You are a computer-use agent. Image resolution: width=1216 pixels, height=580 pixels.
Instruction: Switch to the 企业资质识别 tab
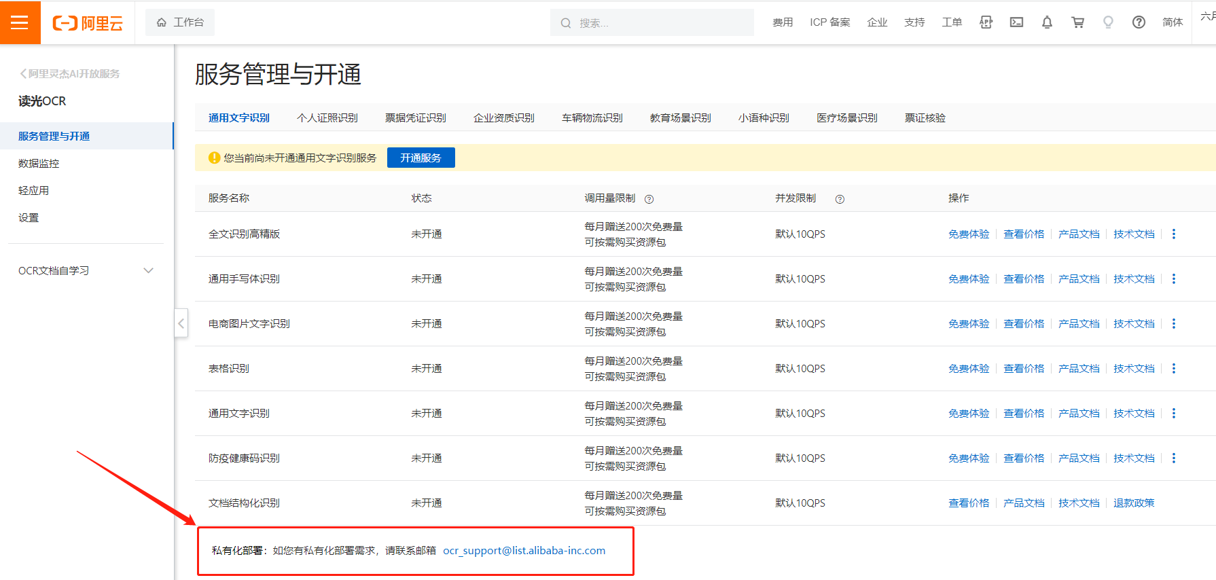[x=504, y=117]
